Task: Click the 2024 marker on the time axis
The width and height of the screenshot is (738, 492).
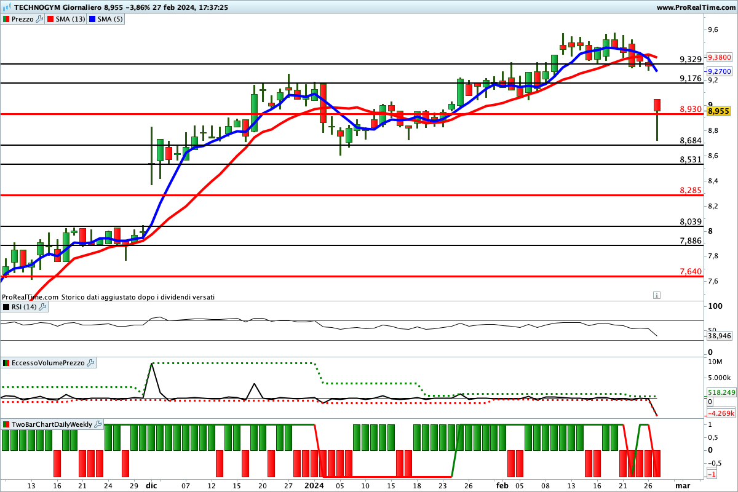Action: point(314,485)
